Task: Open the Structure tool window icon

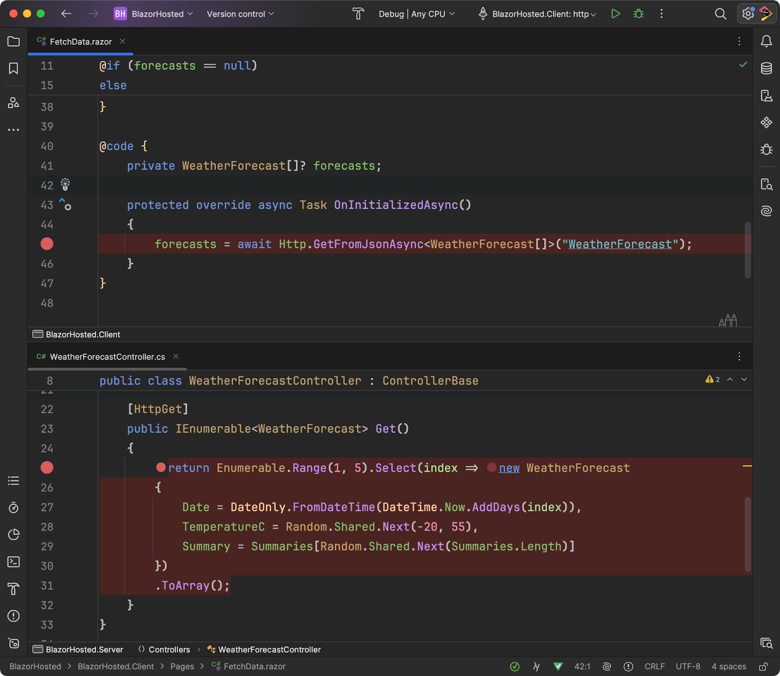Action: pos(14,102)
